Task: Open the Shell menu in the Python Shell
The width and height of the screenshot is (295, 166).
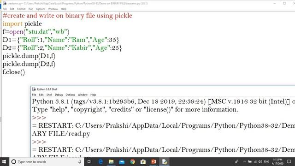Action: pos(49,95)
